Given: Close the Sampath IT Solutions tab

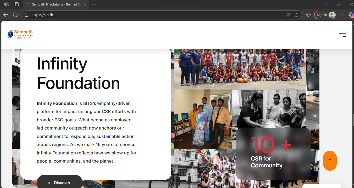Looking at the screenshot, I should pos(85,4).
